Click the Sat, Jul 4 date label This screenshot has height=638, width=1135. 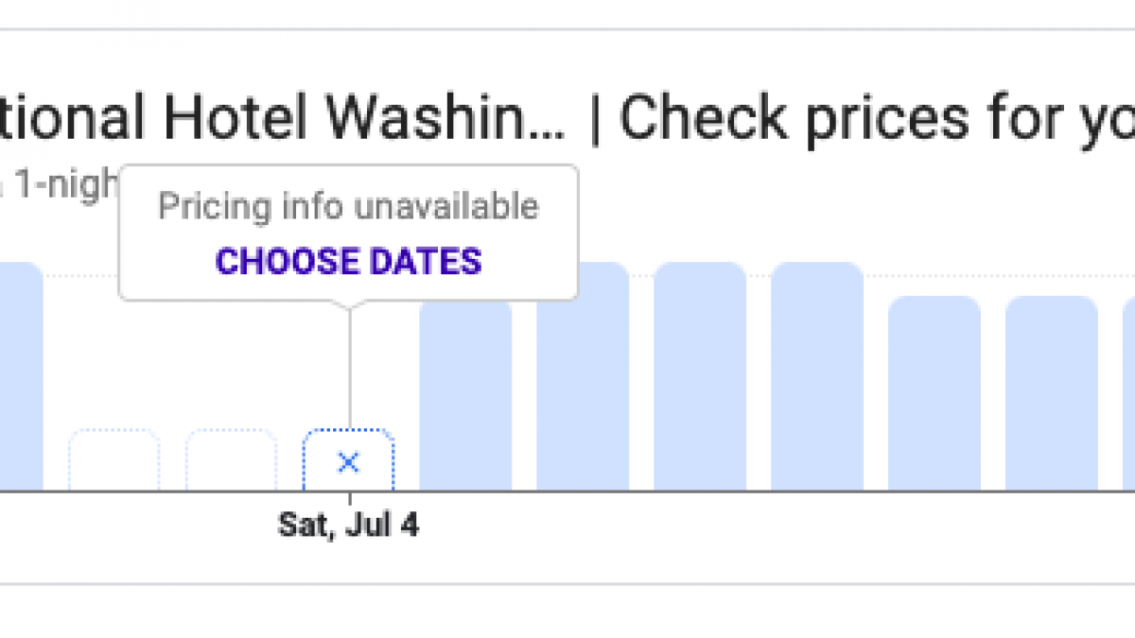[x=348, y=526]
